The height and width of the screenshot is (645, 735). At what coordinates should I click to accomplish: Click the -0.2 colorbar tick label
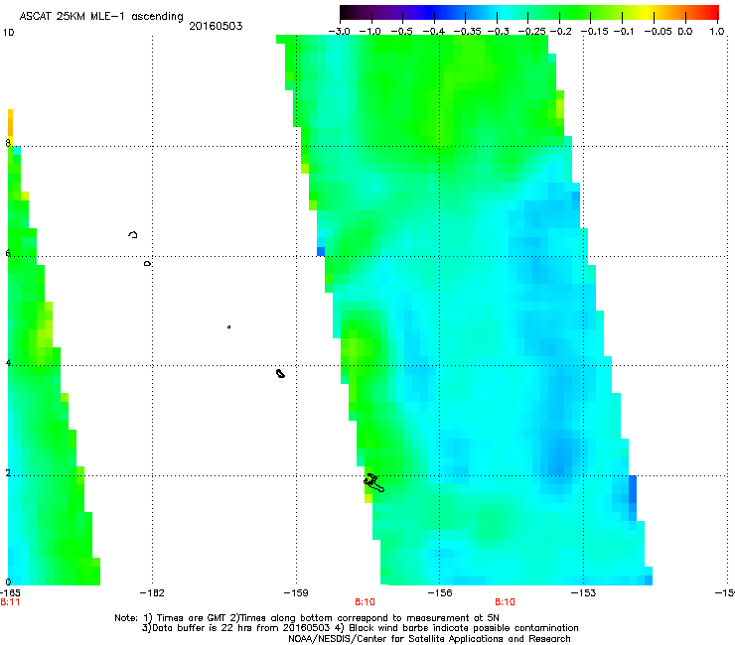[560, 32]
